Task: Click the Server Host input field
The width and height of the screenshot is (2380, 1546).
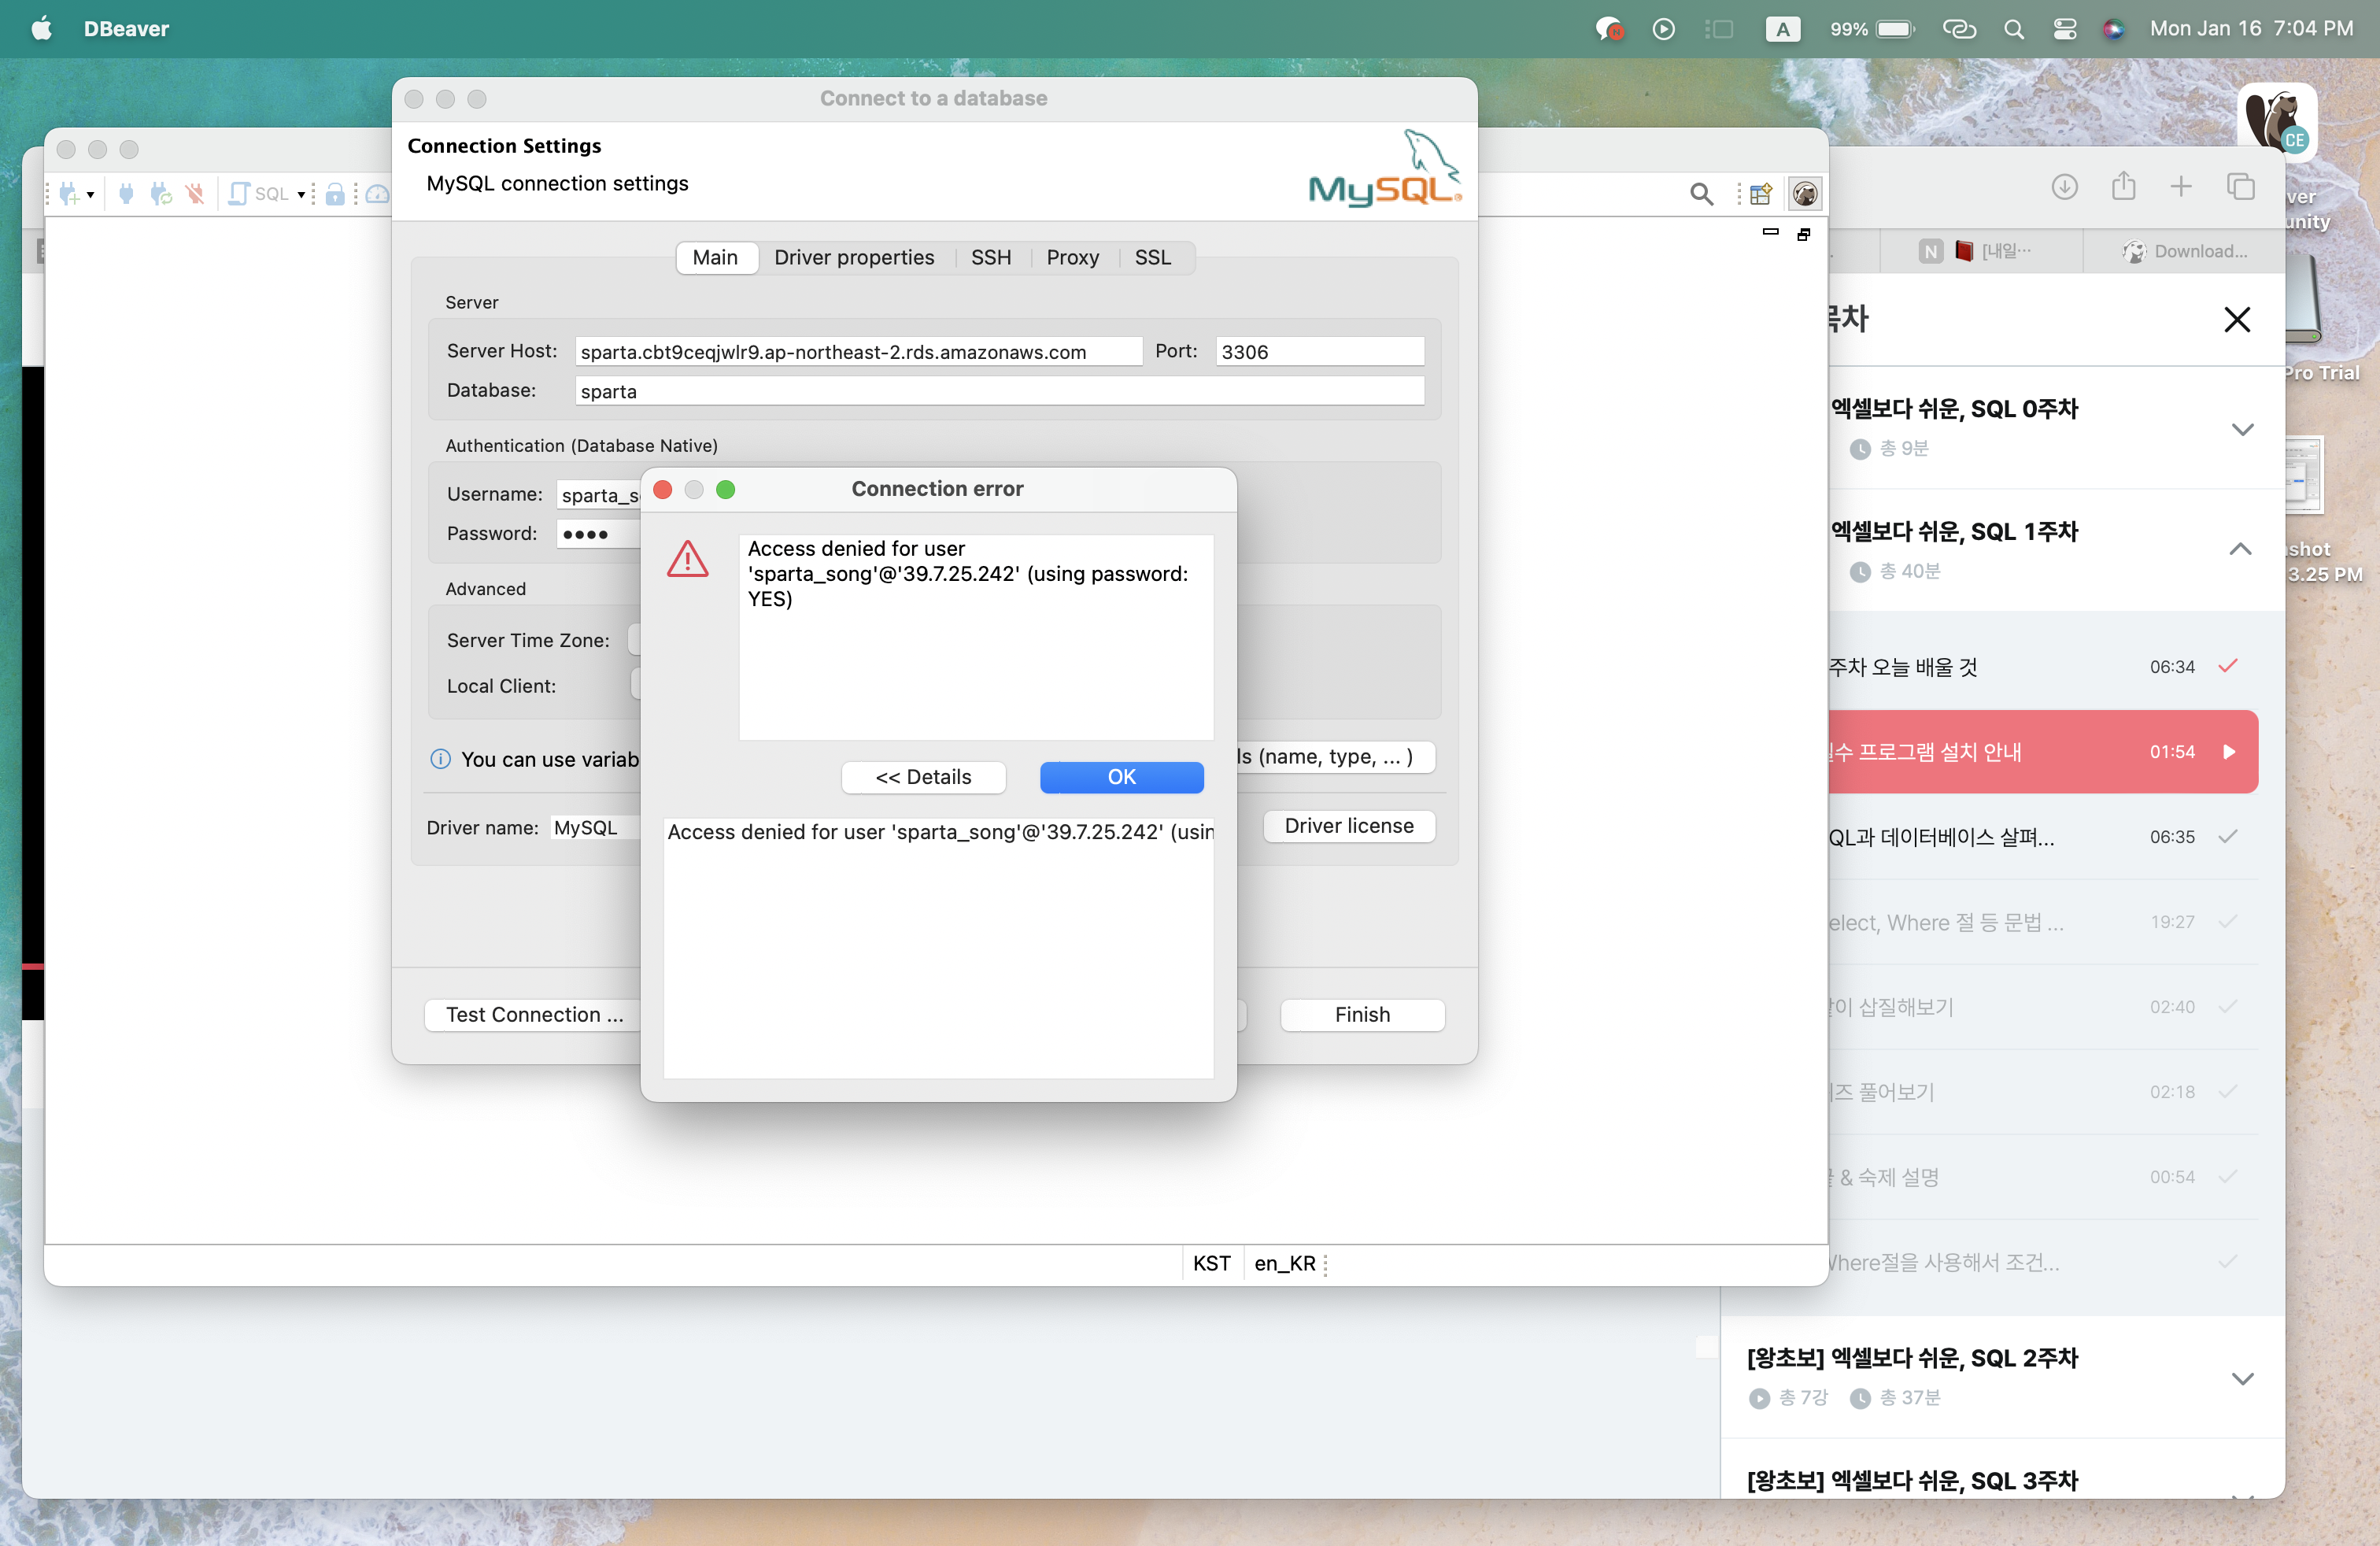Action: (x=859, y=351)
